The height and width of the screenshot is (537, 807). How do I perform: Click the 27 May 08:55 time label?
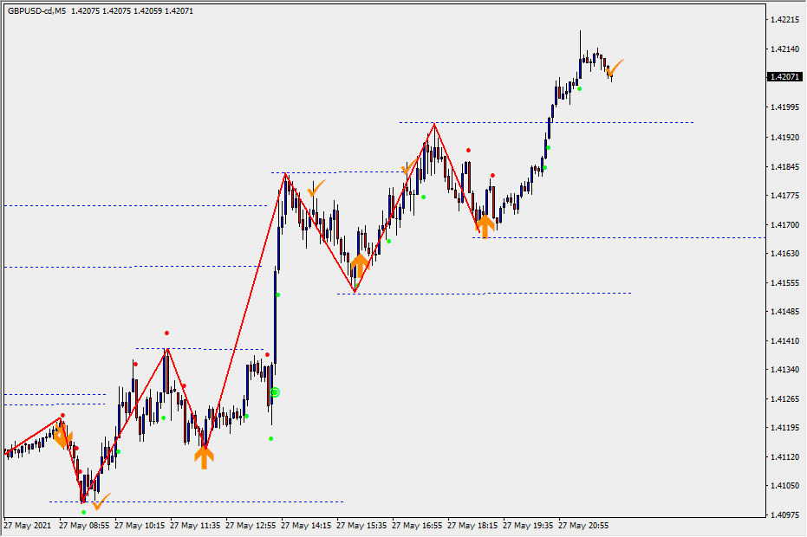pos(85,526)
